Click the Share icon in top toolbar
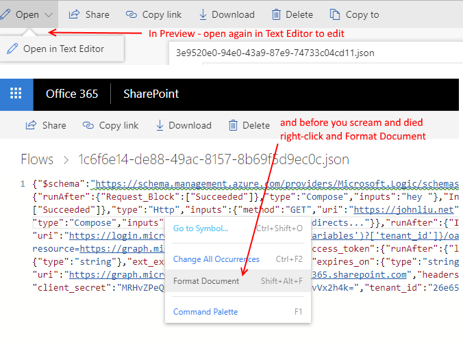The height and width of the screenshot is (342, 463). [x=75, y=14]
